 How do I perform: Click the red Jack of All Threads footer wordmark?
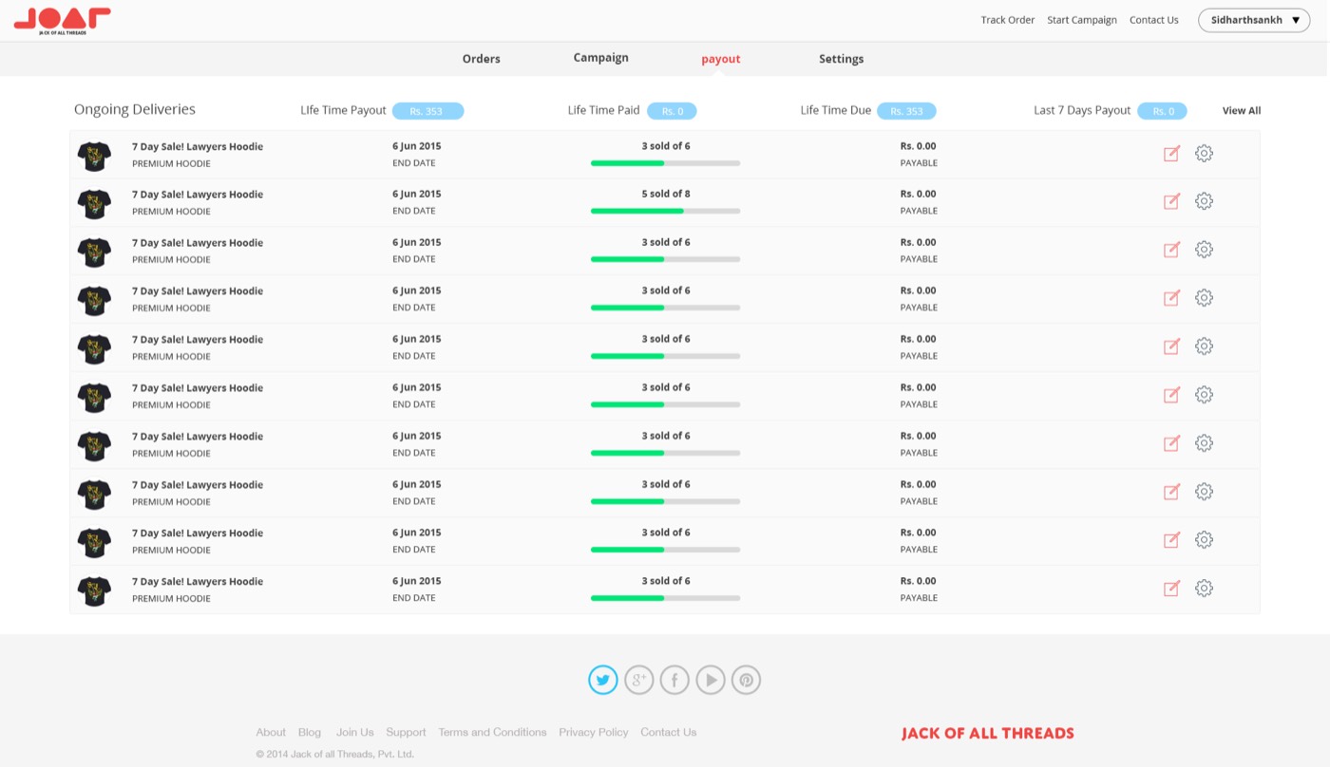[988, 733]
